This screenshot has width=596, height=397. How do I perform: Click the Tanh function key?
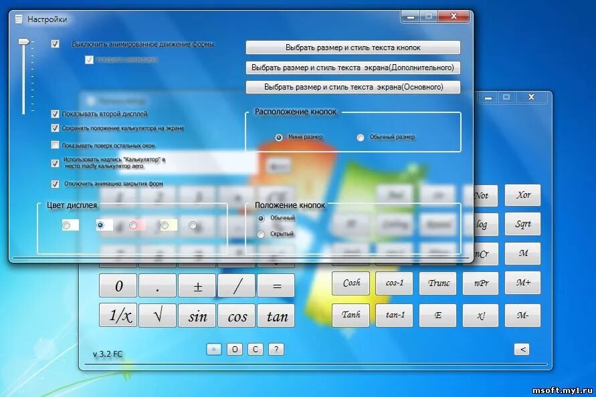click(x=351, y=315)
